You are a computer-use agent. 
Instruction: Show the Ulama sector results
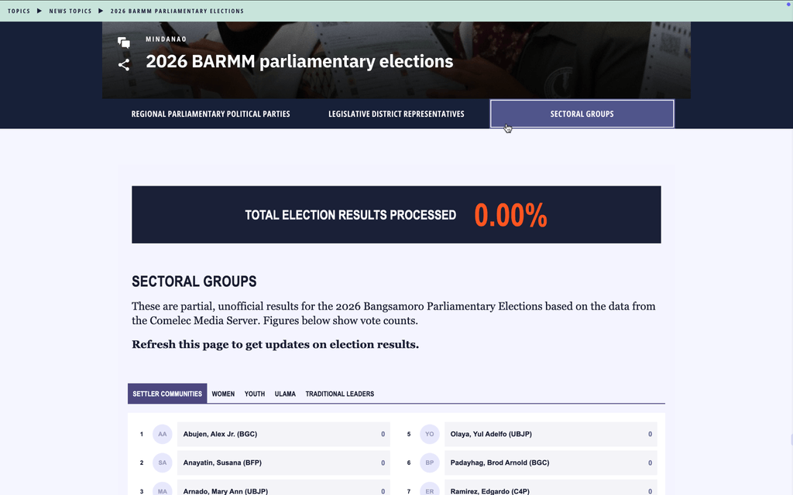pos(285,394)
